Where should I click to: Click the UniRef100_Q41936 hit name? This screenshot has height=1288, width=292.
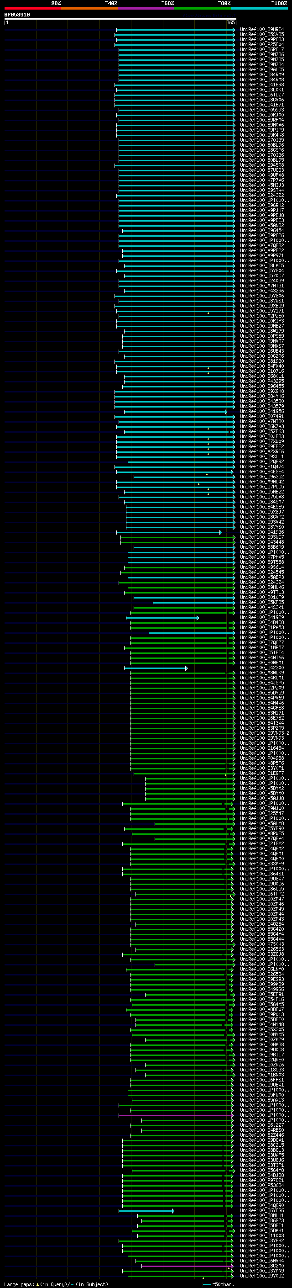click(262, 532)
